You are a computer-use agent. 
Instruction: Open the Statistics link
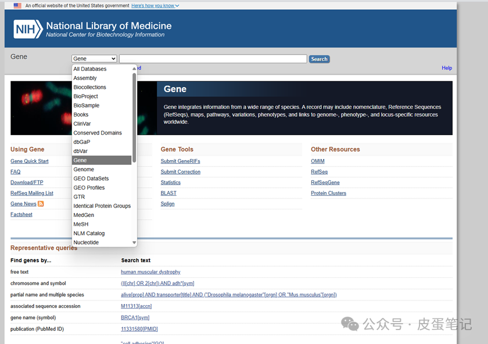click(171, 182)
